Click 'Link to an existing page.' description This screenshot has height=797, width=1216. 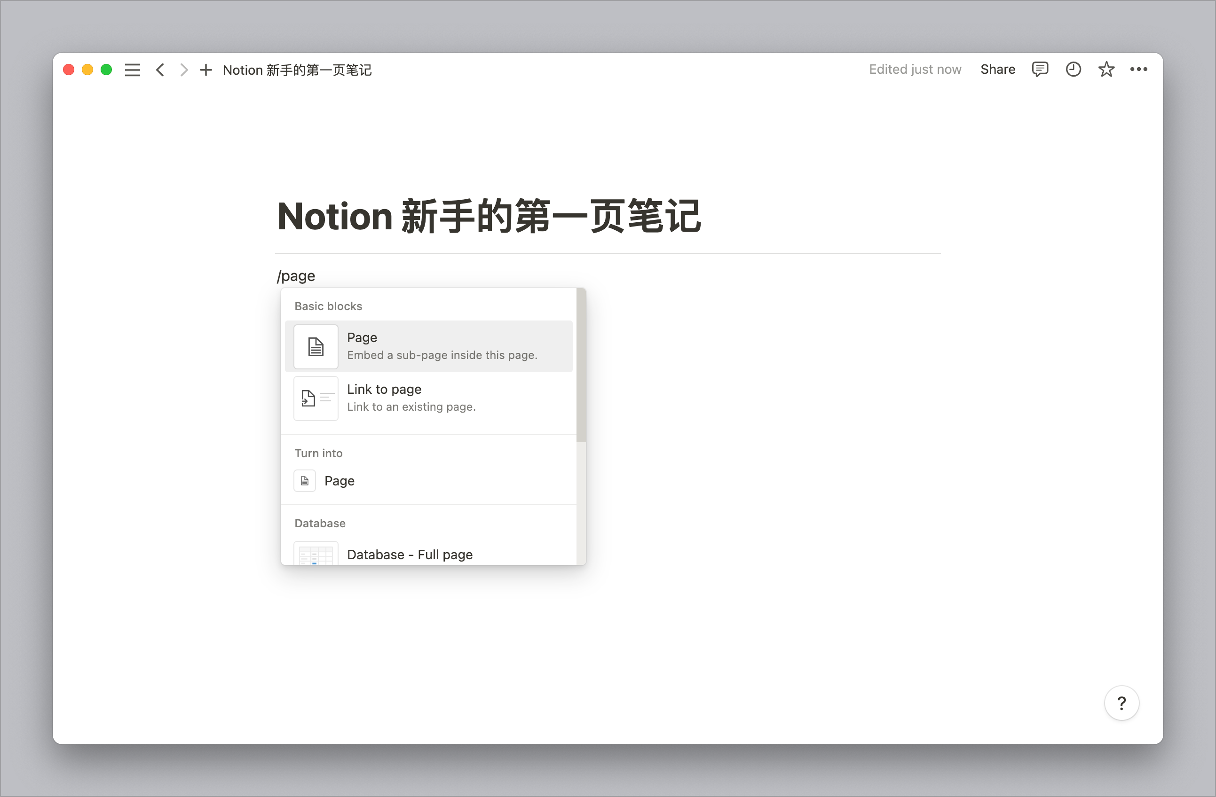[411, 406]
